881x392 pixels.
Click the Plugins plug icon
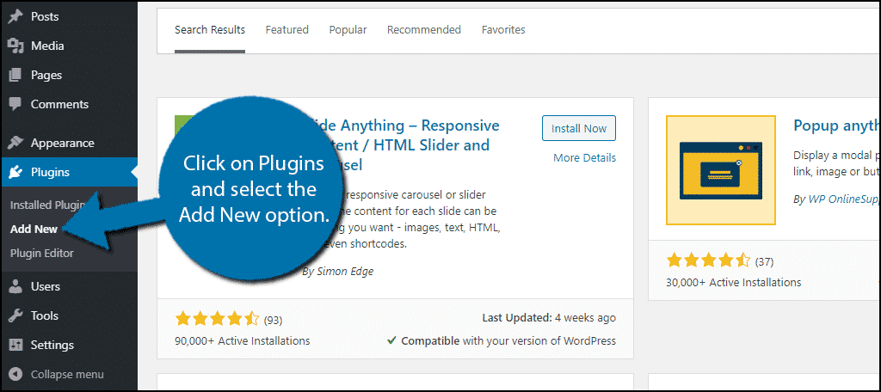15,173
